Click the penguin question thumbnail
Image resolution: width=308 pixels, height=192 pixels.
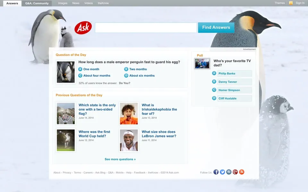pos(66,72)
